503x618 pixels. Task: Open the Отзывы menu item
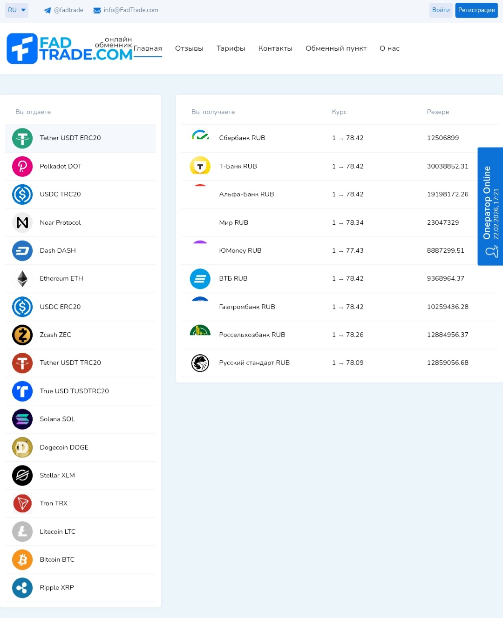point(189,48)
